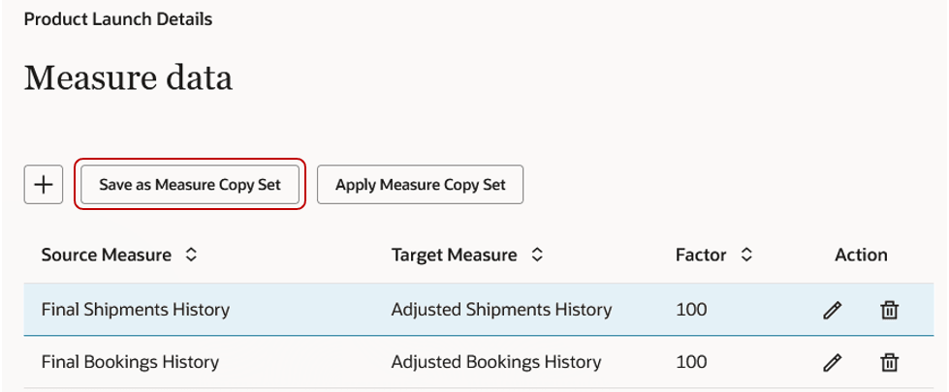The image size is (949, 392).
Task: Click the Source Measure column header
Action: [x=106, y=256]
